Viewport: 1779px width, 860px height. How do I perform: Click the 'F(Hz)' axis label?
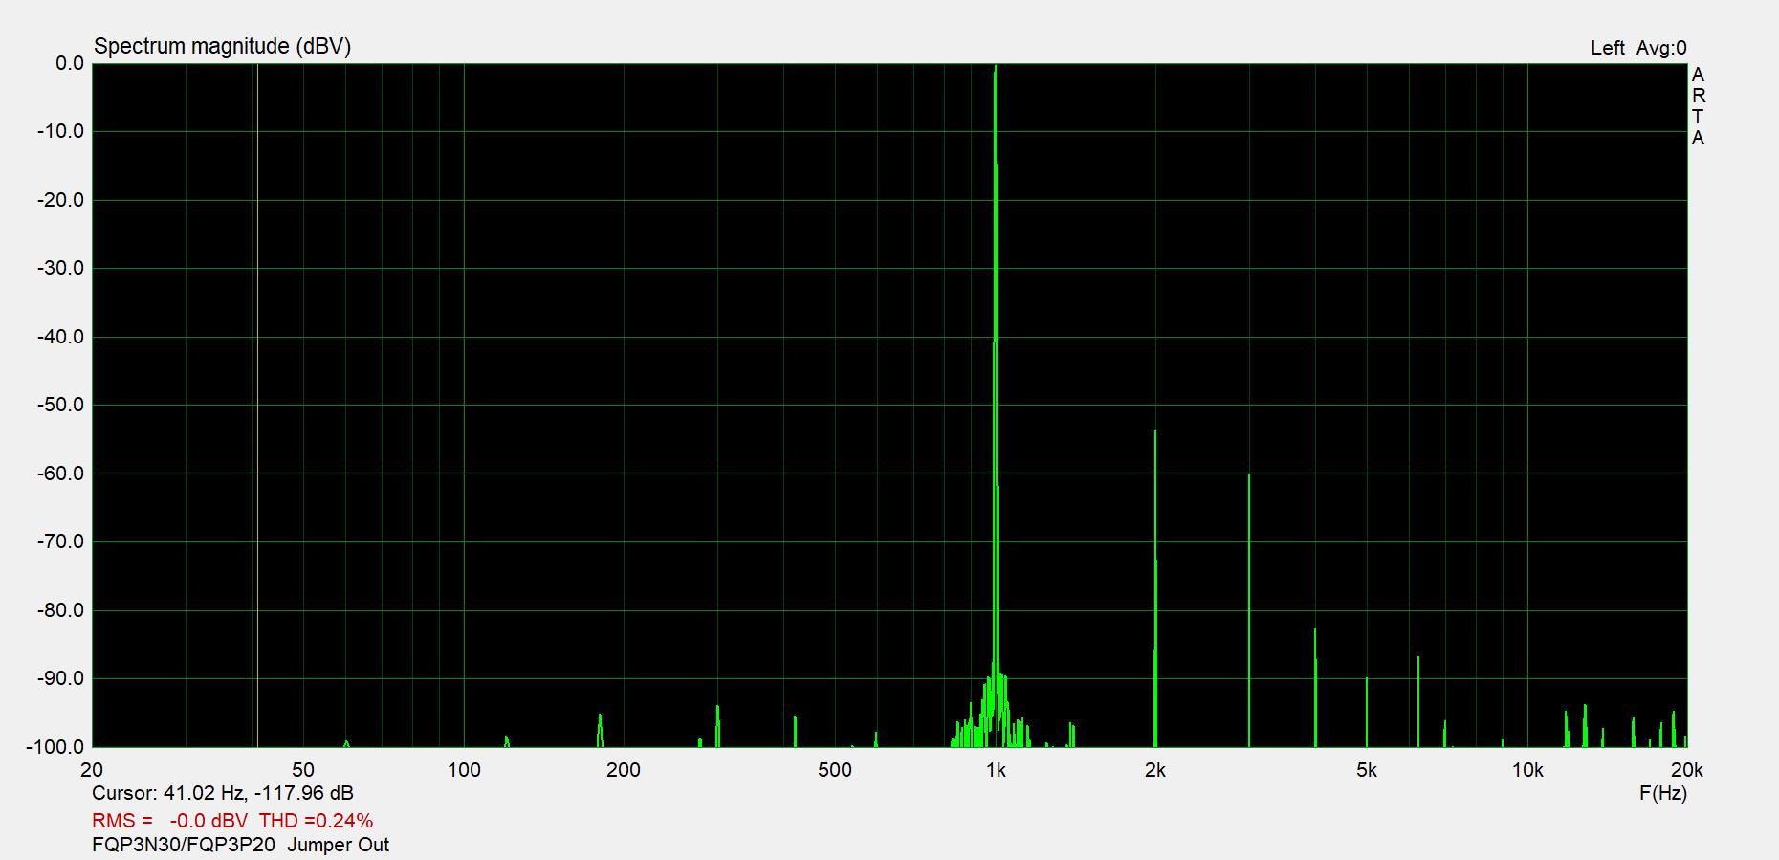pyautogui.click(x=1663, y=793)
